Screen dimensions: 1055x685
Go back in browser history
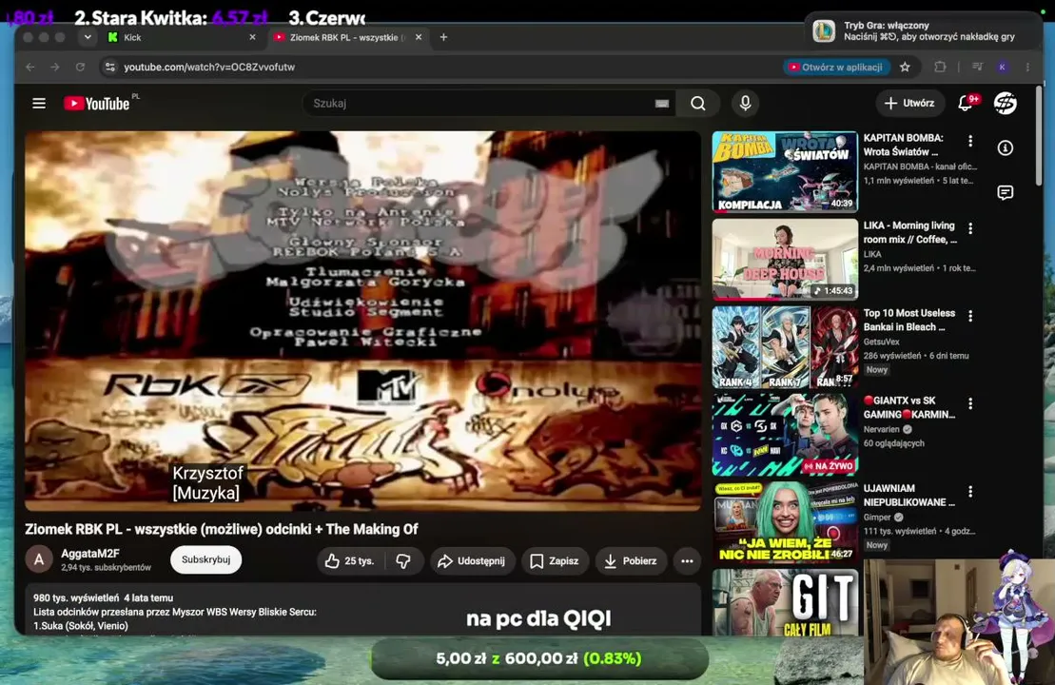click(30, 67)
